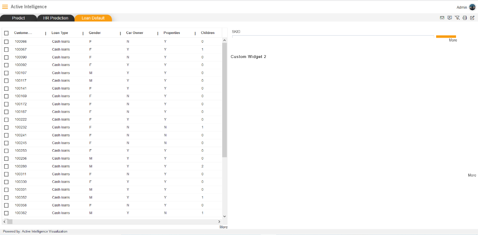Check the row for customer 100352

click(x=6, y=198)
